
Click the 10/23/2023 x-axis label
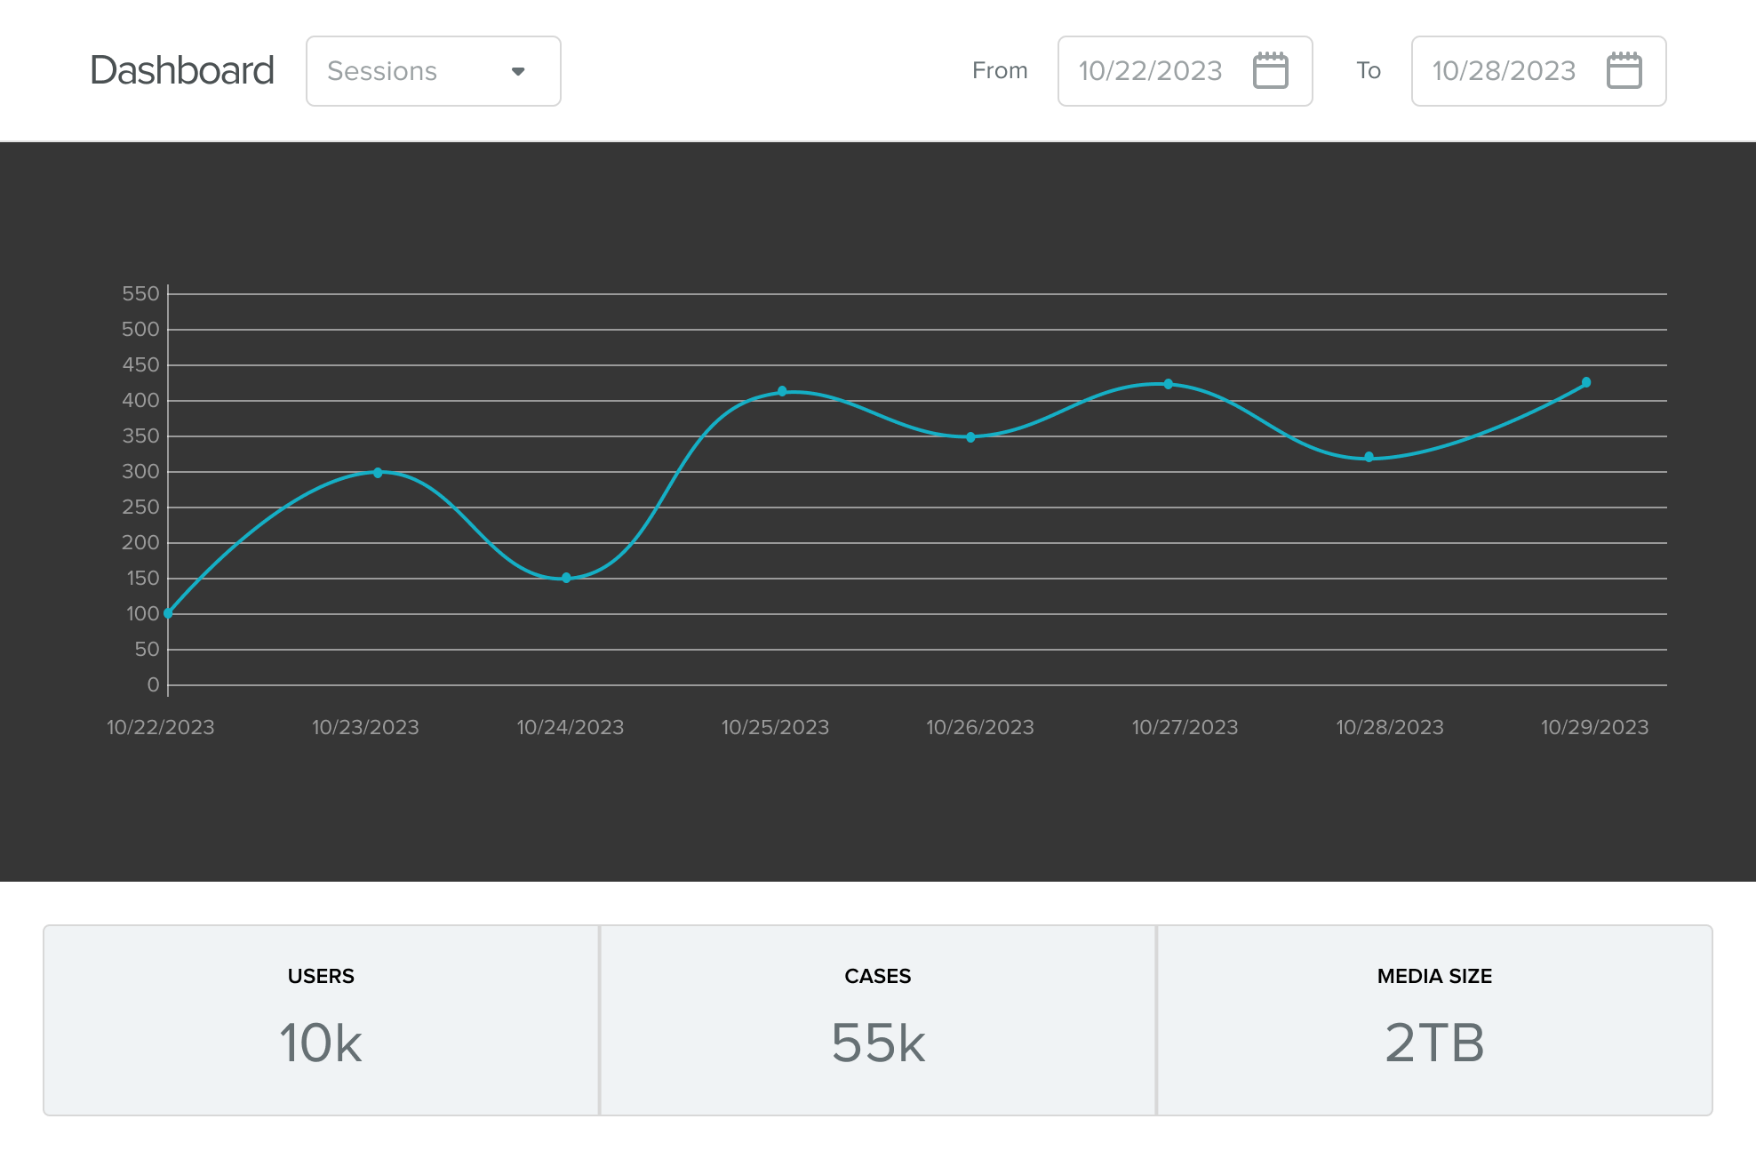(365, 727)
